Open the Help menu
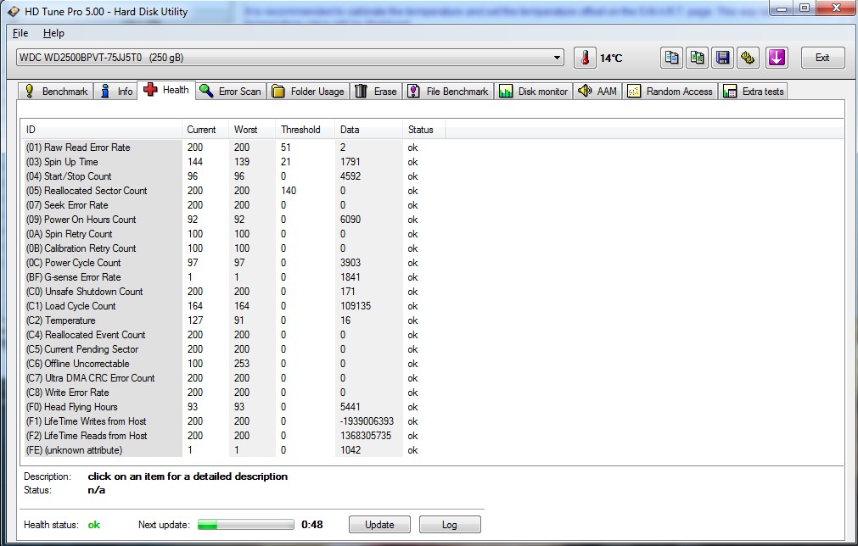Screen dimensions: 858x546 tap(53, 33)
